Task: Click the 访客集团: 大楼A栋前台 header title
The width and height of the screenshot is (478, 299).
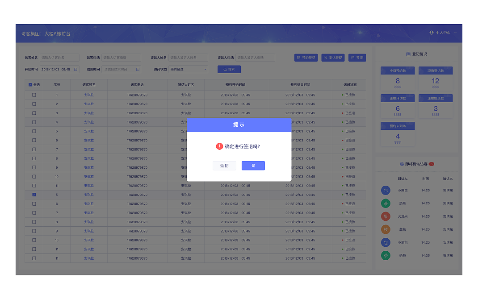Action: 46,34
